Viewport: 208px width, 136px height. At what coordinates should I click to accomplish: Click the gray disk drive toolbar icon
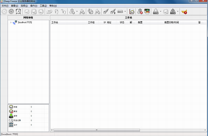click(120, 12)
